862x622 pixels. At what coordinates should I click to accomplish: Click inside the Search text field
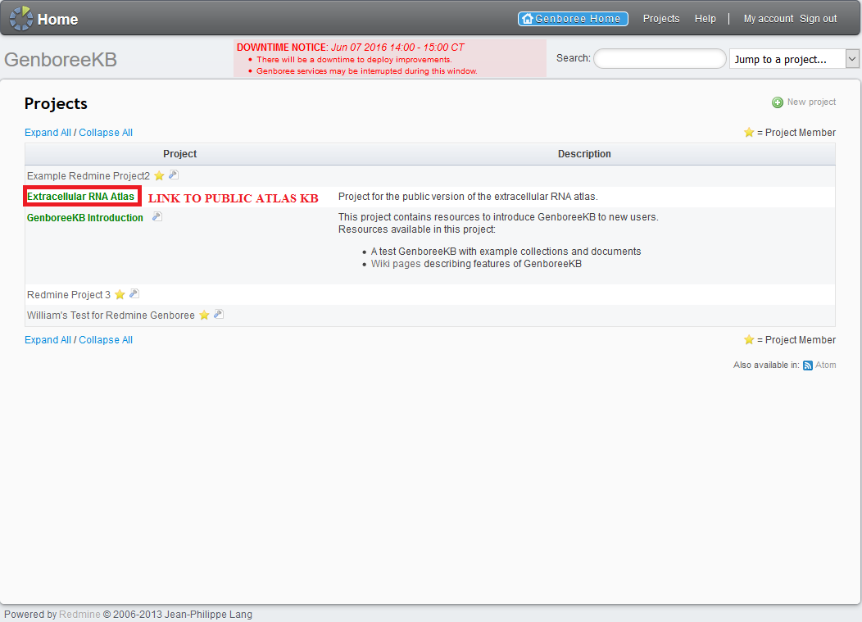(x=659, y=59)
